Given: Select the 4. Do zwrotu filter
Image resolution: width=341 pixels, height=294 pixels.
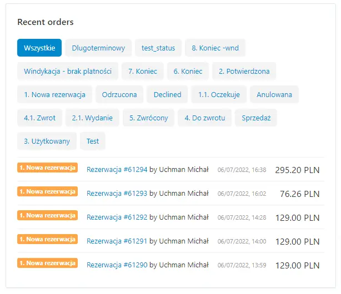Looking at the screenshot, I should click(x=204, y=118).
